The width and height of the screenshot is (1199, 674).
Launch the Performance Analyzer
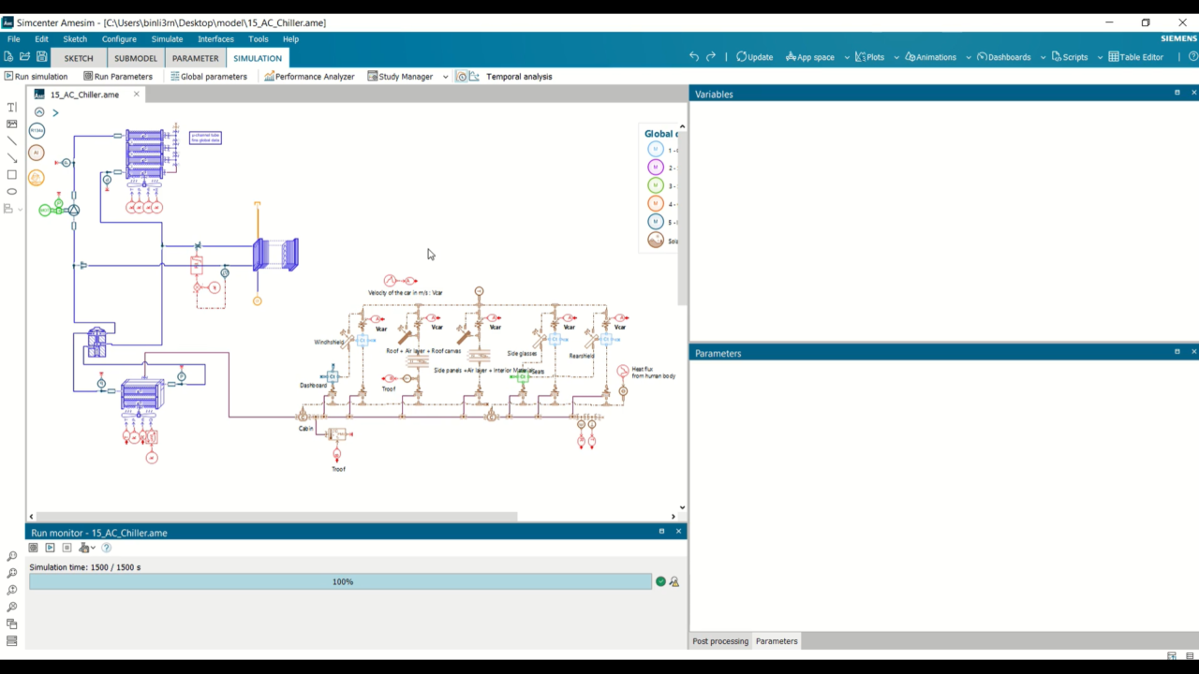[309, 77]
